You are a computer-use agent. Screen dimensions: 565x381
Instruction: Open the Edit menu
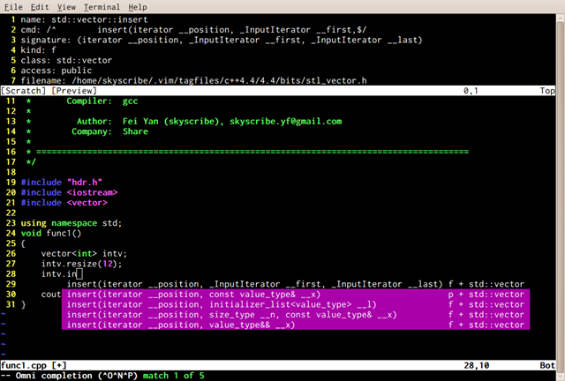tap(40, 7)
